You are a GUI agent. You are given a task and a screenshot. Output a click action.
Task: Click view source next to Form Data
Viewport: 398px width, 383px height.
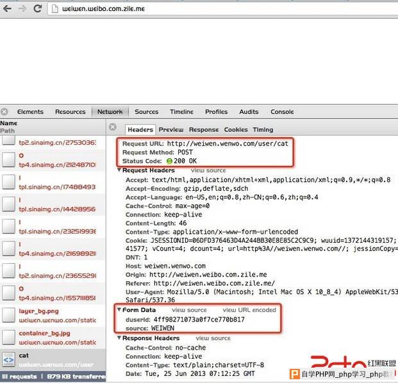[189, 310]
